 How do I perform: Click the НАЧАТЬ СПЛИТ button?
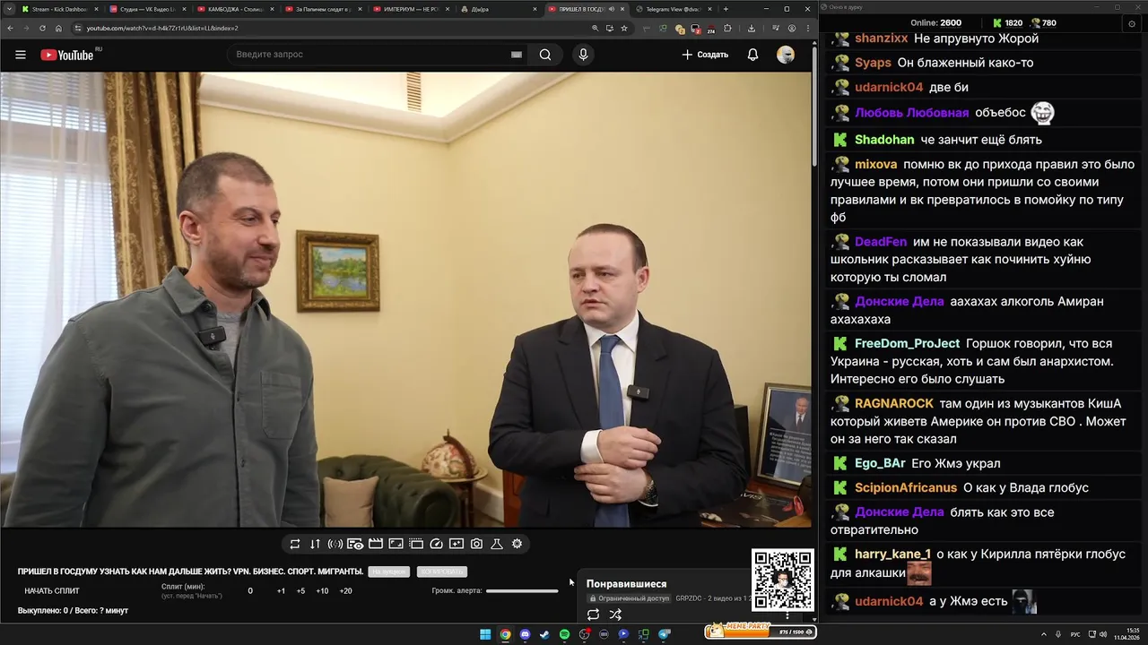(52, 591)
